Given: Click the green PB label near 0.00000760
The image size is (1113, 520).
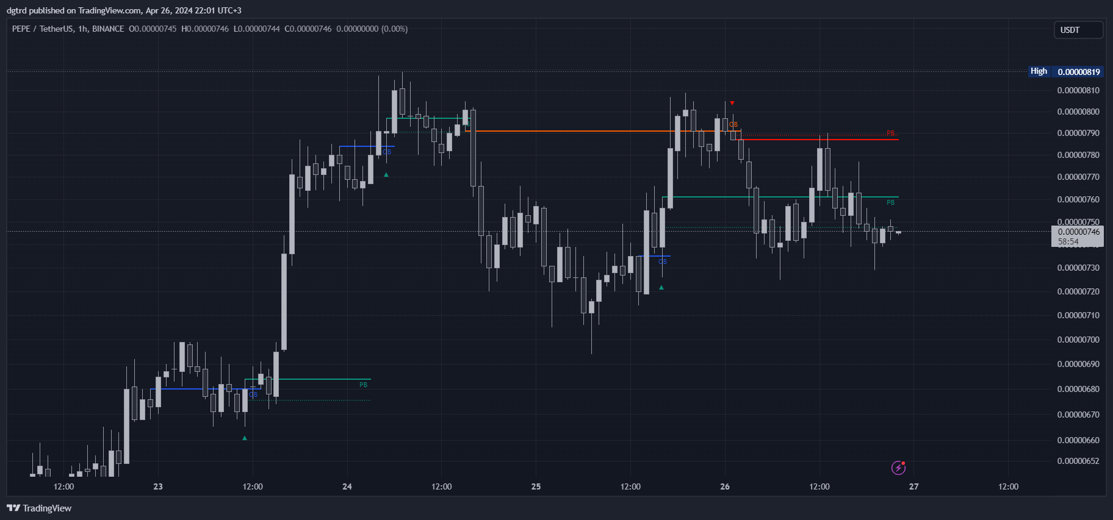Looking at the screenshot, I should click(890, 202).
